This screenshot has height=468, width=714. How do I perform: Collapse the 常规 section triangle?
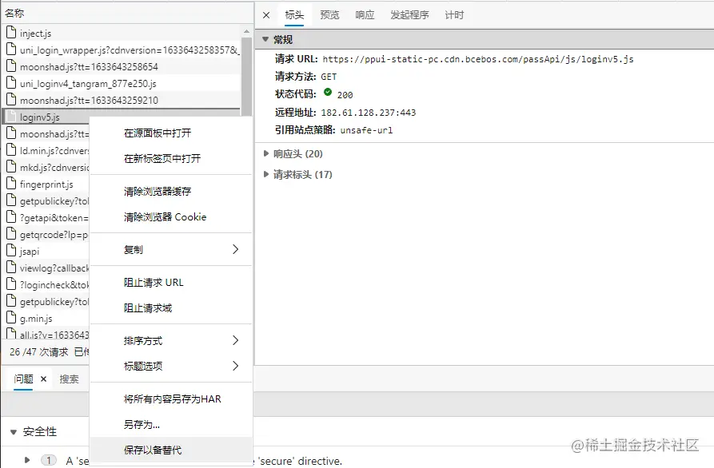[265, 40]
